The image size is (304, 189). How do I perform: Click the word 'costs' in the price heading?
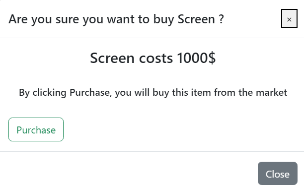click(155, 59)
